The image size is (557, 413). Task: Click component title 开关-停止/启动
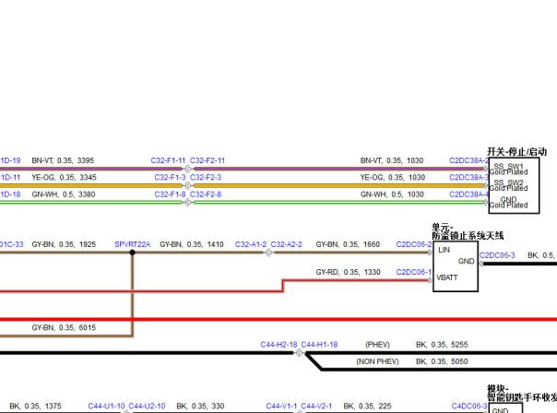pos(516,151)
